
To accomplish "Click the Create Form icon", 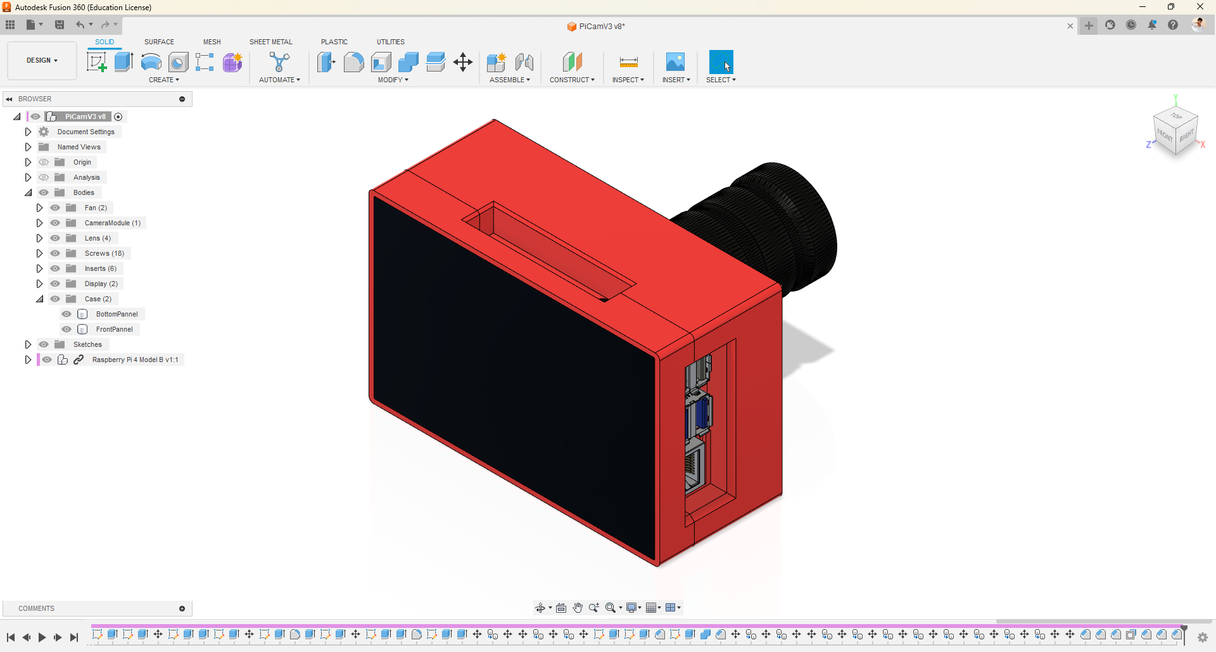I will pyautogui.click(x=232, y=62).
